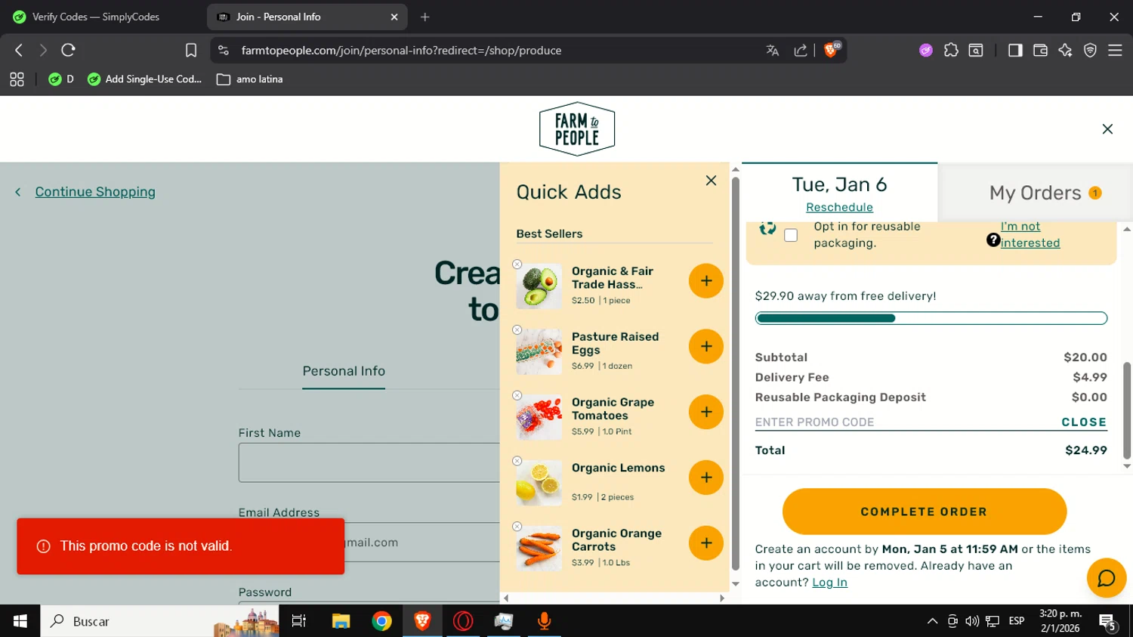Open Brave Shields icon in address bar
1133x637 pixels.
click(x=831, y=51)
